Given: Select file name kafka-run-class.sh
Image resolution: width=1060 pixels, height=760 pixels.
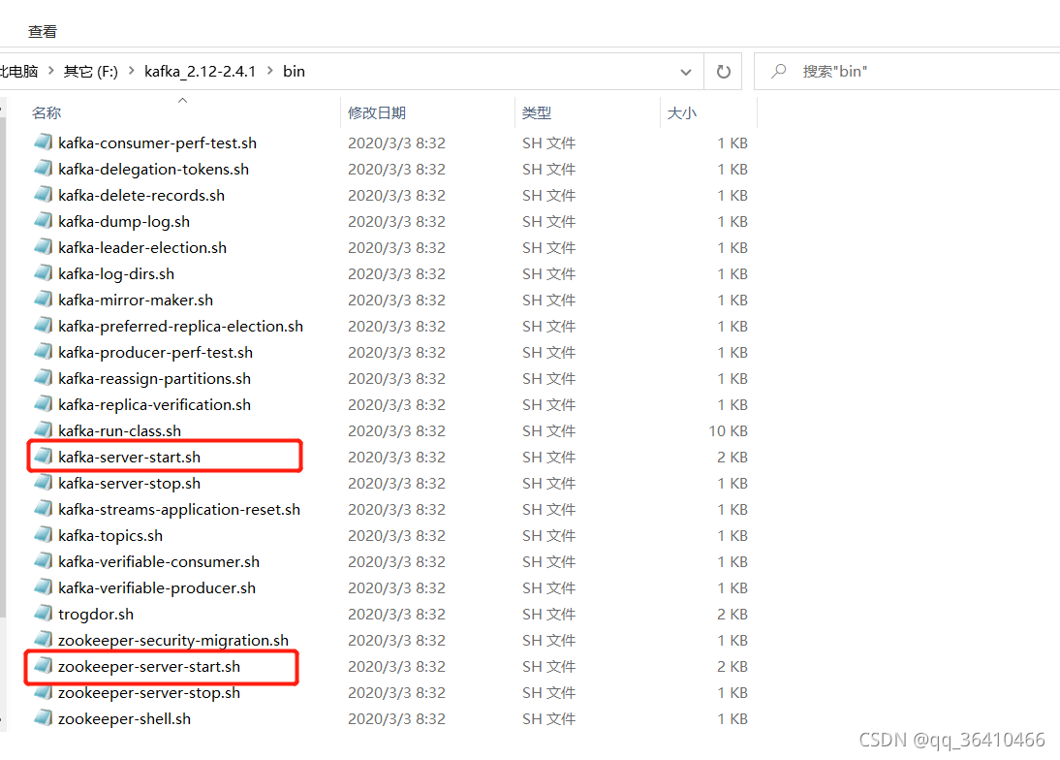Looking at the screenshot, I should pyautogui.click(x=119, y=430).
